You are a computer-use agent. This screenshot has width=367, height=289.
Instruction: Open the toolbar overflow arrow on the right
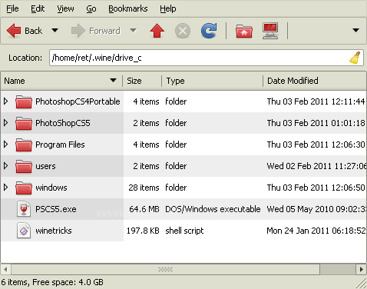tap(355, 31)
